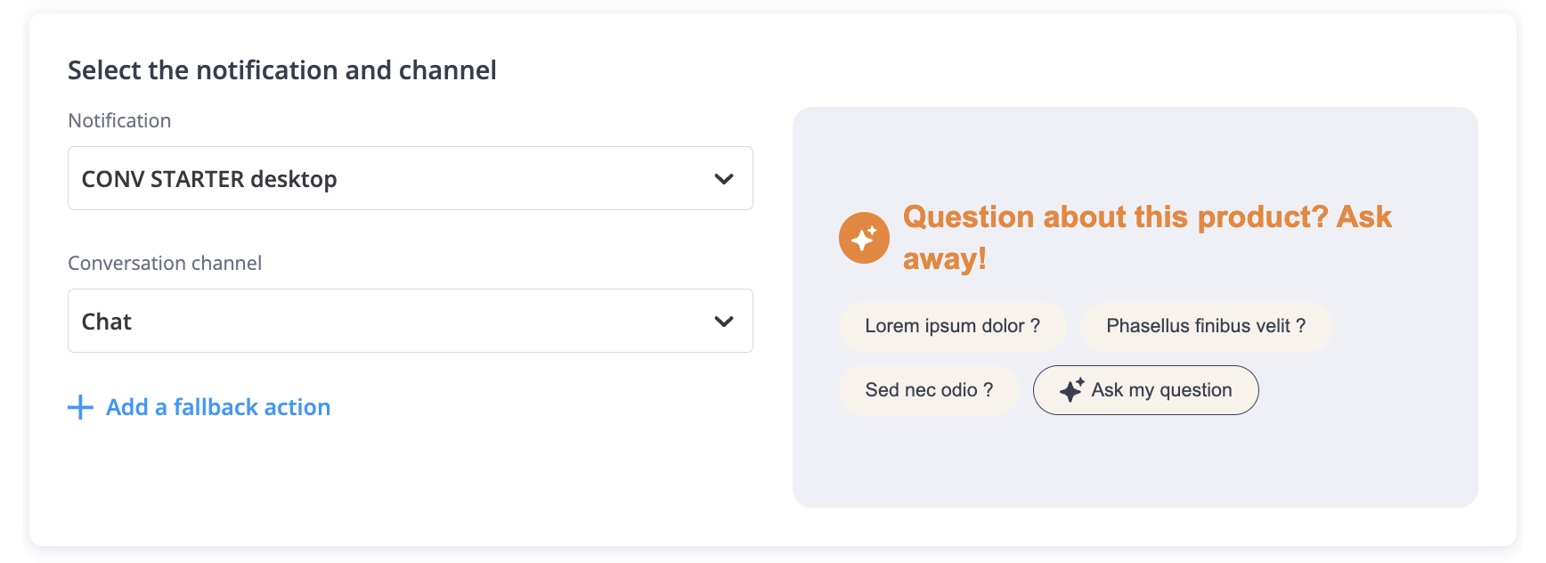Select the Lorem ipsum dolor suggestion chip

pyautogui.click(x=952, y=326)
